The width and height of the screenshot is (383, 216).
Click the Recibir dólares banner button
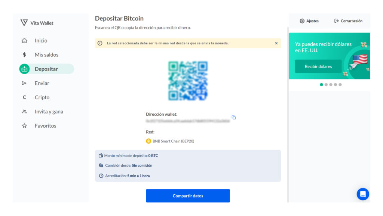click(318, 66)
